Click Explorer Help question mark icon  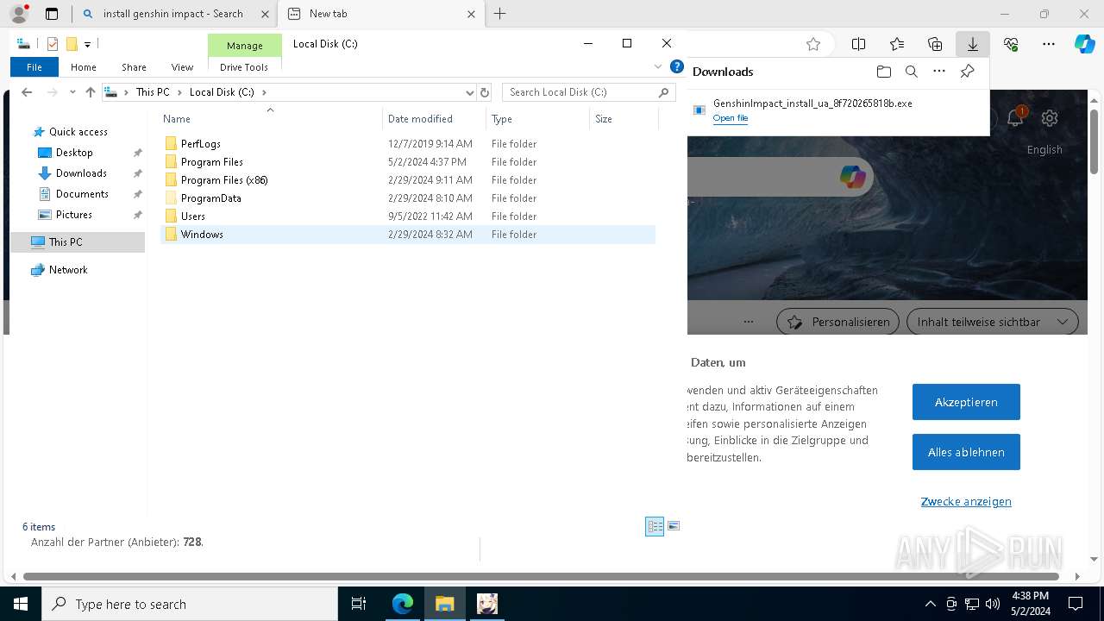(x=677, y=66)
